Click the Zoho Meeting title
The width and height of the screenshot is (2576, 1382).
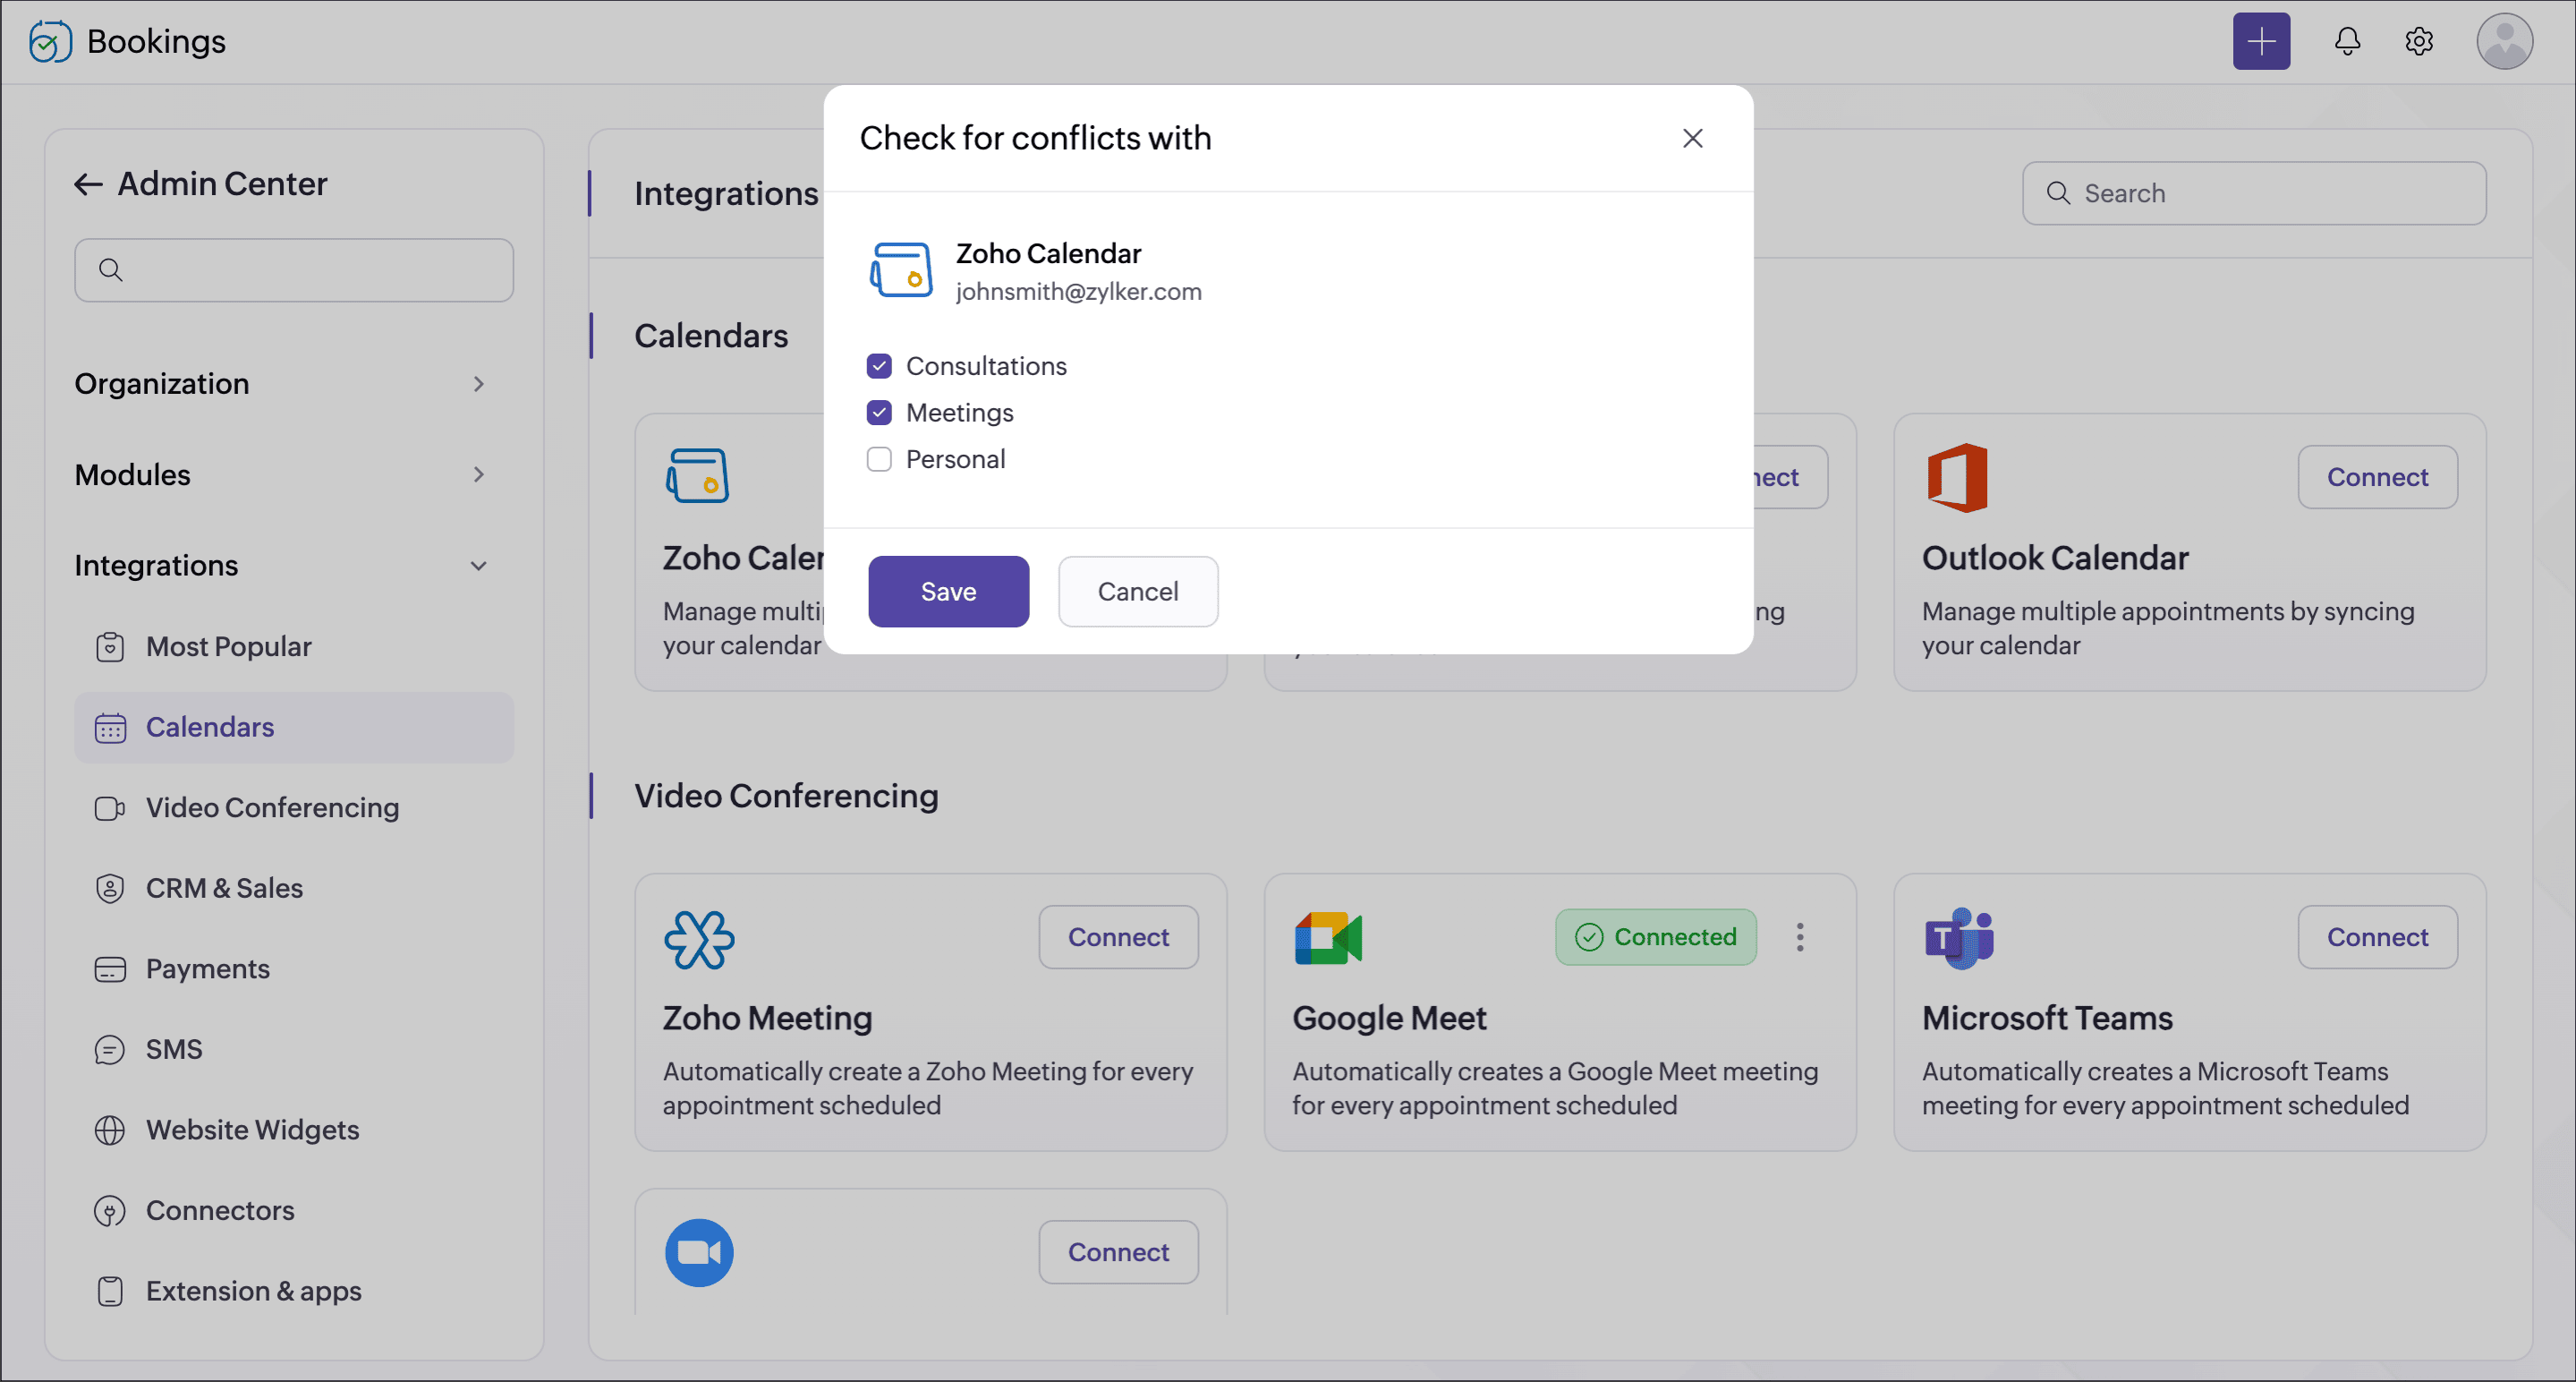coord(767,1018)
